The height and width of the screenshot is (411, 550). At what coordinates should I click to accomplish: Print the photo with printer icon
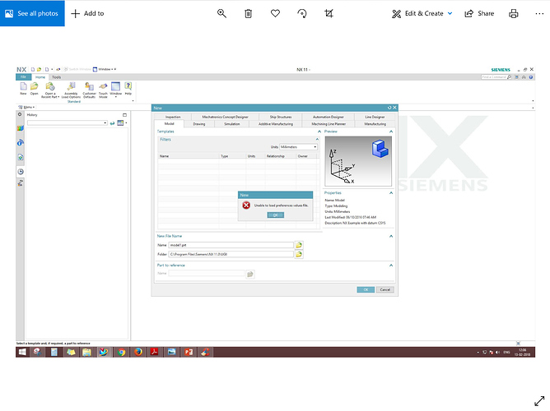pyautogui.click(x=514, y=13)
